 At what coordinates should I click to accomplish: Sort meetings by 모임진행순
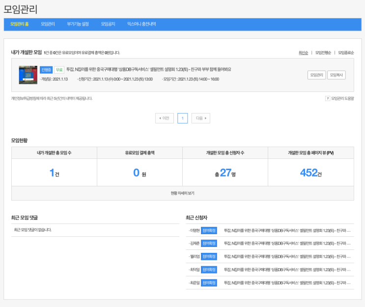[x=323, y=53]
